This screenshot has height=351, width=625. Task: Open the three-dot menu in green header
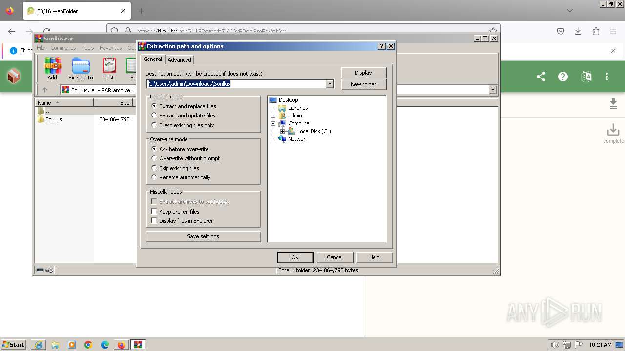click(607, 77)
